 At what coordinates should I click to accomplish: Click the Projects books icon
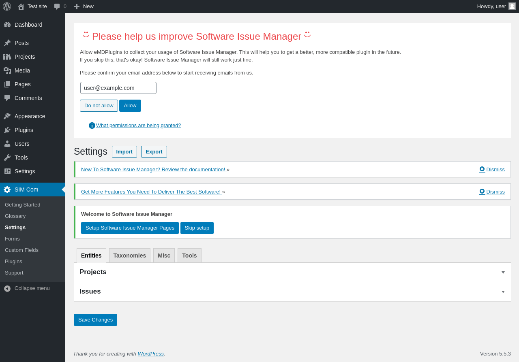click(x=7, y=57)
